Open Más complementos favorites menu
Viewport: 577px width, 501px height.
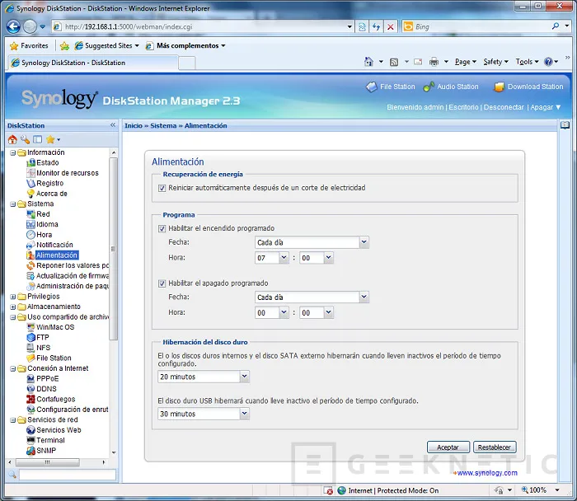[185, 45]
